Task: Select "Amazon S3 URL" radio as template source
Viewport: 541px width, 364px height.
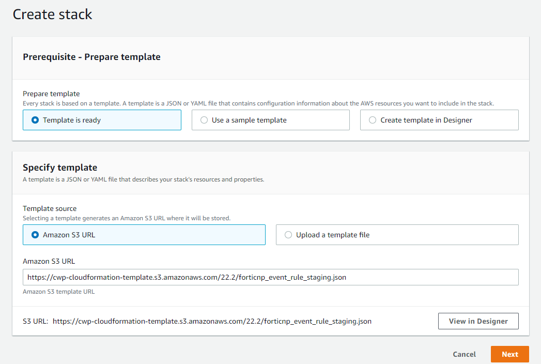Action: coord(36,235)
